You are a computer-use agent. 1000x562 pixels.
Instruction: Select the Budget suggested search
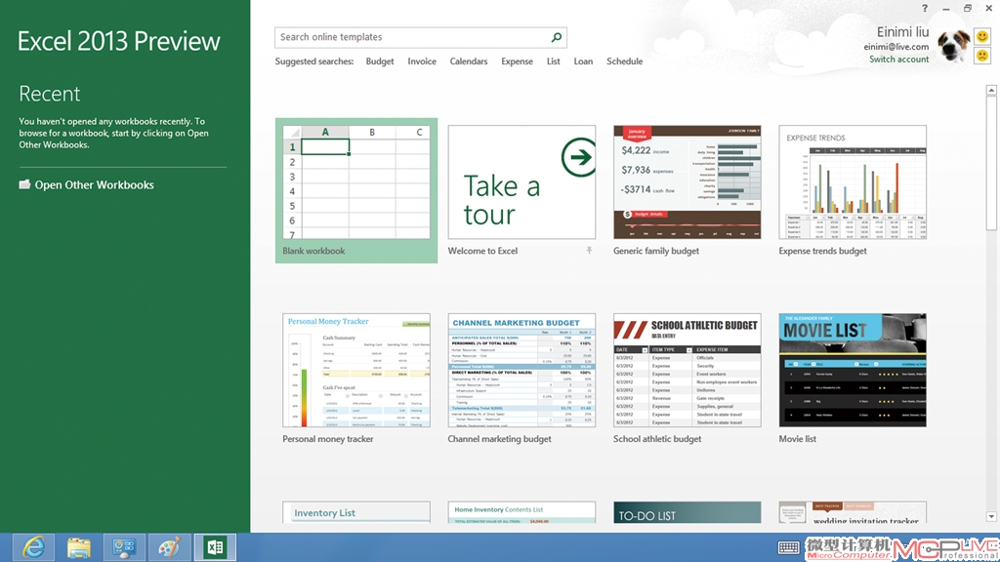(380, 61)
